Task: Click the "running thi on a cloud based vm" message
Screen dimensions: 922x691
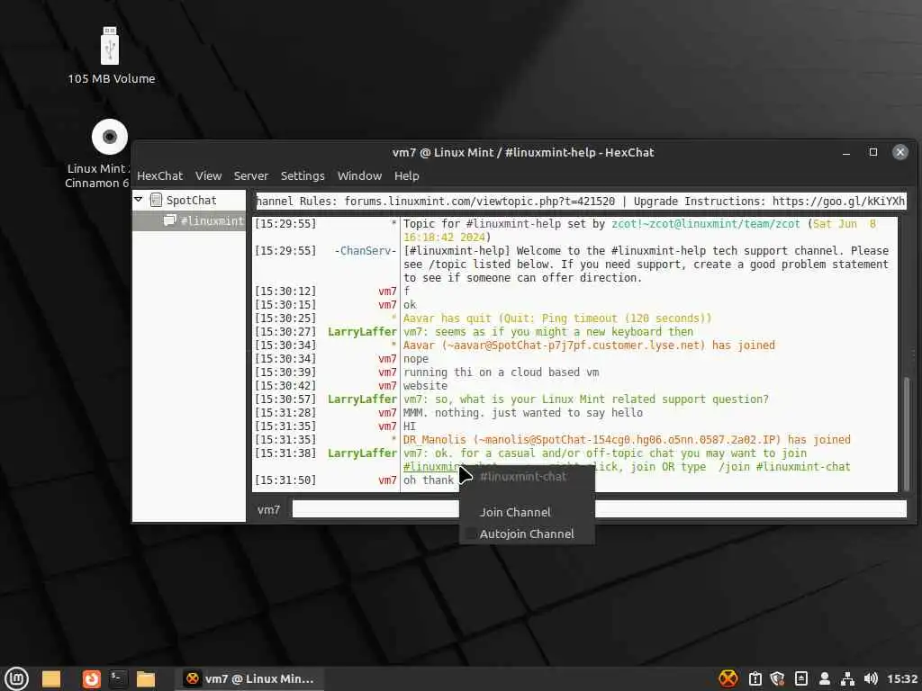Action: pos(501,372)
